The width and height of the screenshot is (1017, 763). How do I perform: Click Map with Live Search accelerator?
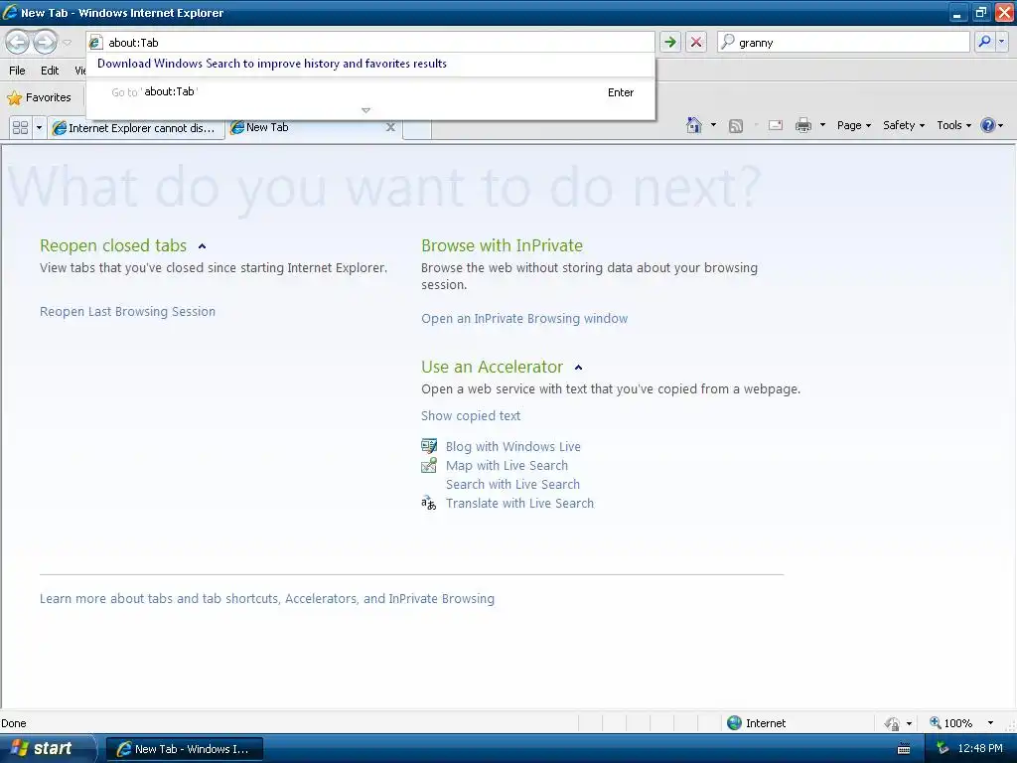(507, 465)
